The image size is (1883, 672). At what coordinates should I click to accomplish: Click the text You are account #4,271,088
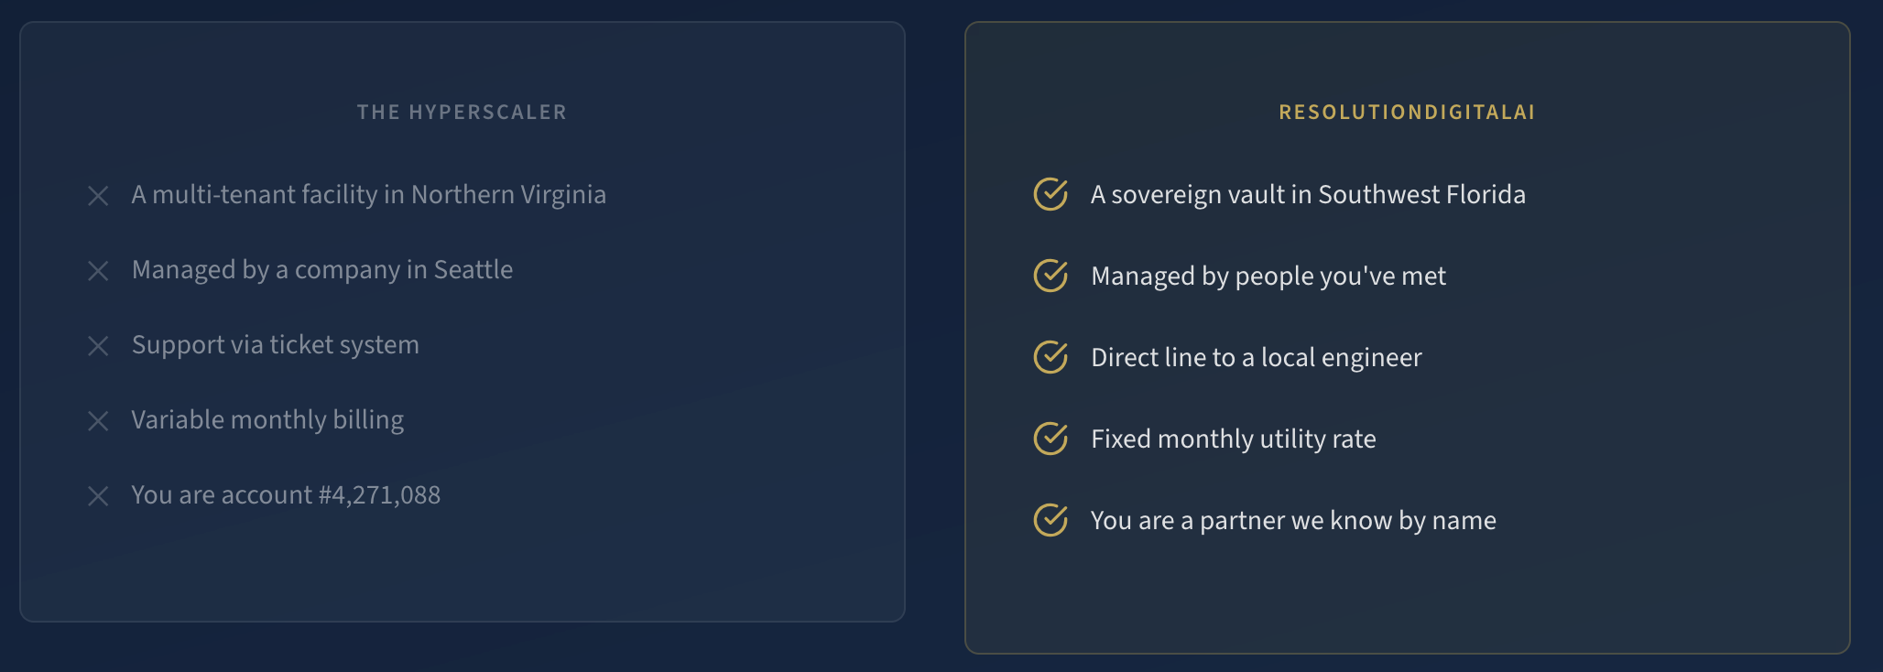click(x=286, y=495)
